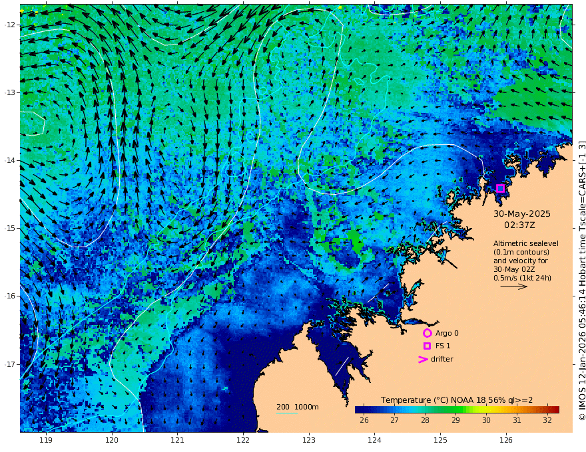Click the magenta FS square legend symbol
586x452 pixels.
427,346
